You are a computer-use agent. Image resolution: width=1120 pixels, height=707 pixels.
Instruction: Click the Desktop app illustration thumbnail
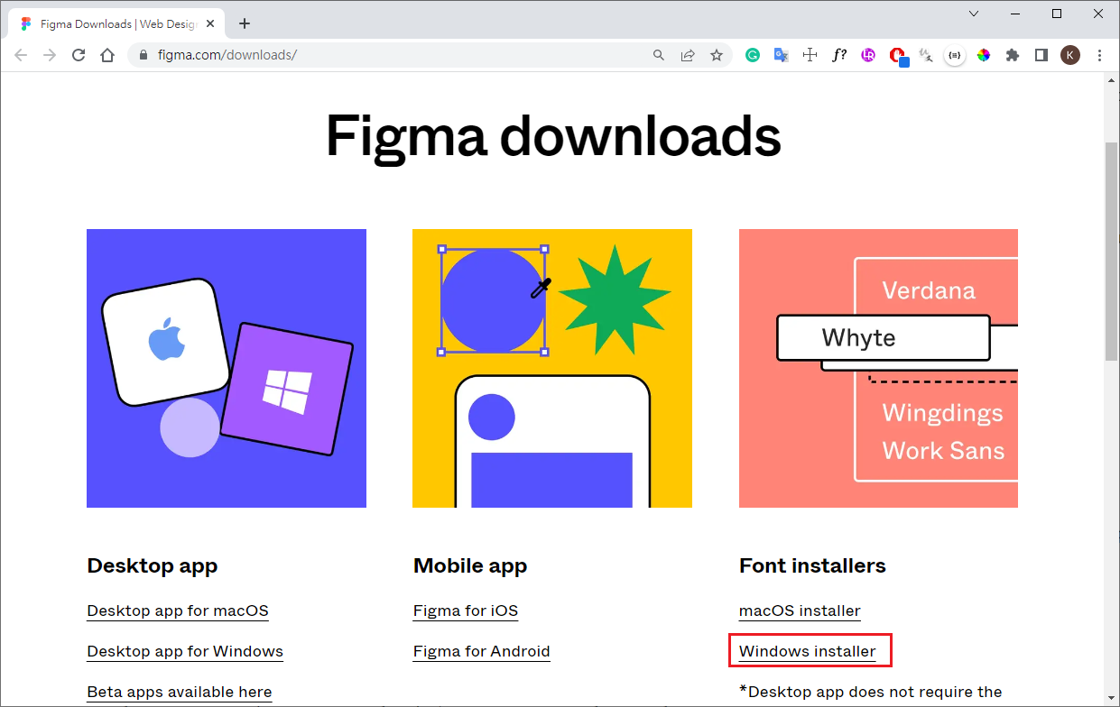[227, 368]
